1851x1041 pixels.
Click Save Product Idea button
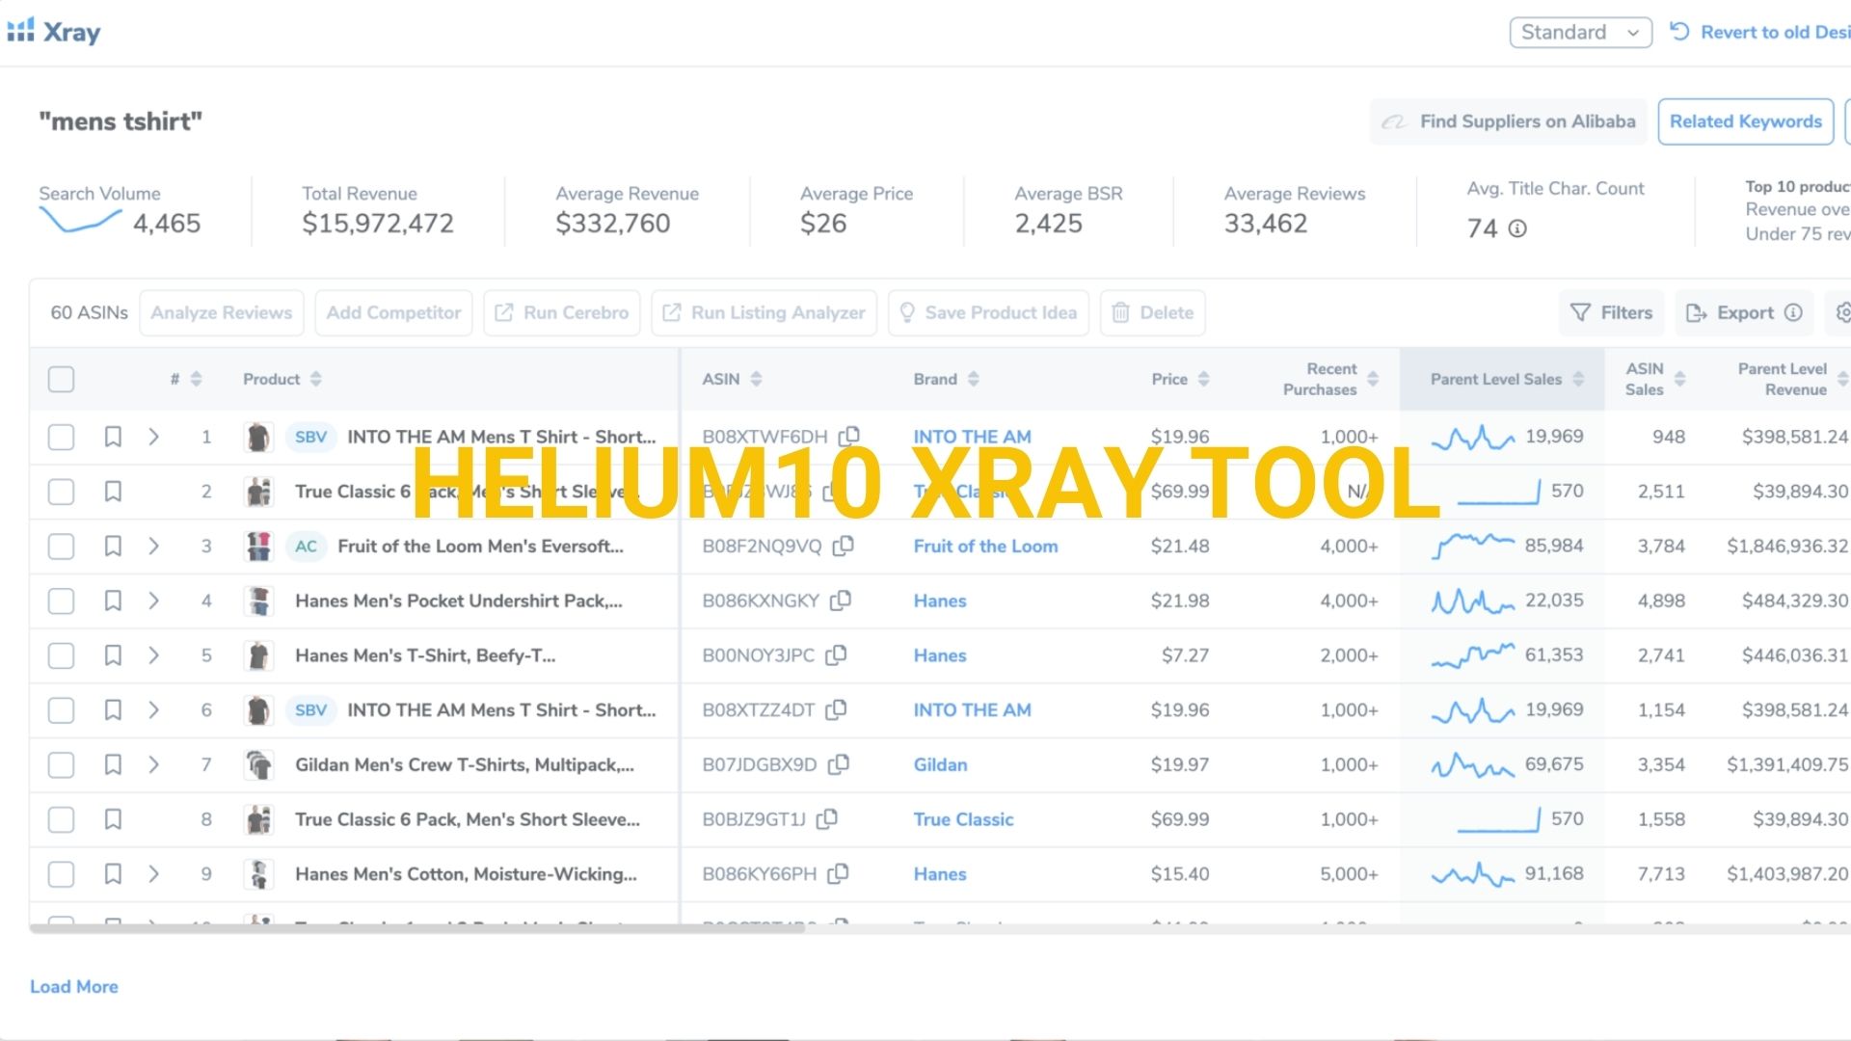988,312
